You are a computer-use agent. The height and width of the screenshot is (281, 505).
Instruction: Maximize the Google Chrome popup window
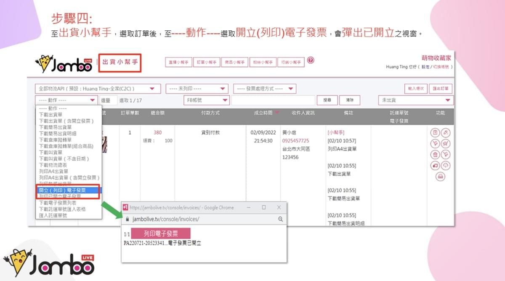[264, 207]
